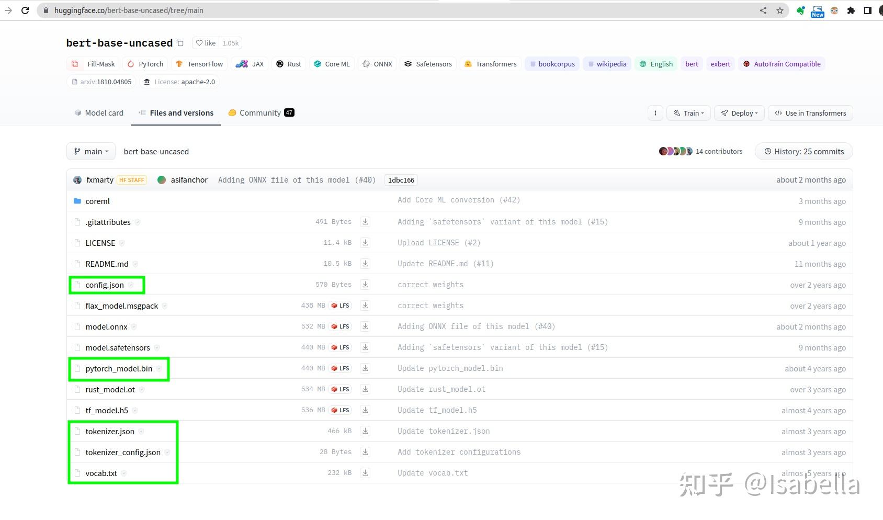Reload the browser page
Image resolution: width=883 pixels, height=520 pixels.
pyautogui.click(x=25, y=10)
